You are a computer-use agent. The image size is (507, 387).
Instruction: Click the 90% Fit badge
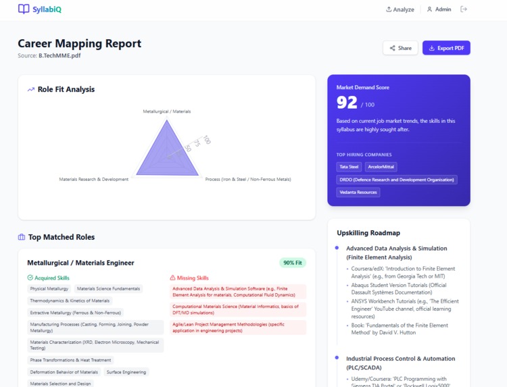[293, 263]
